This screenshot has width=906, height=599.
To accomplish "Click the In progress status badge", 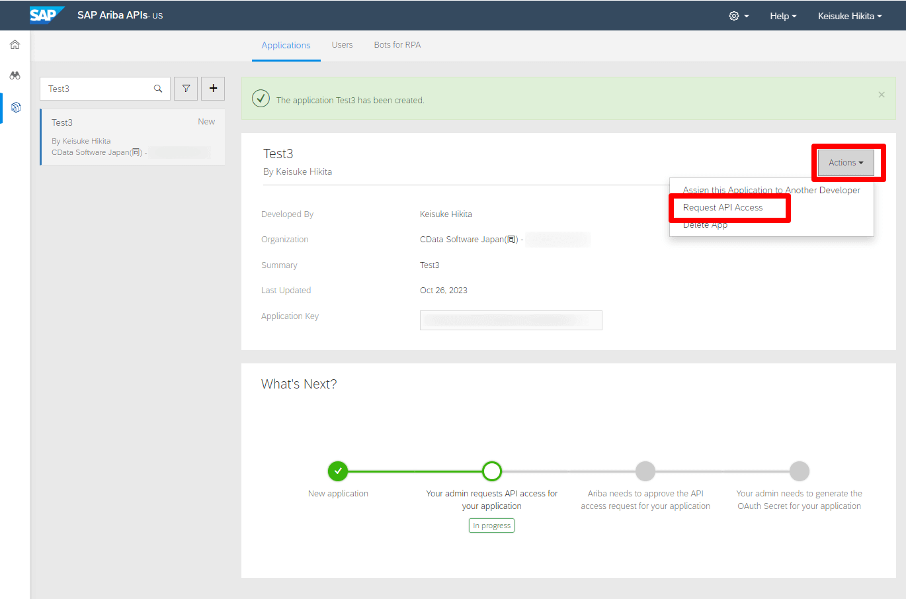I will click(x=491, y=526).
